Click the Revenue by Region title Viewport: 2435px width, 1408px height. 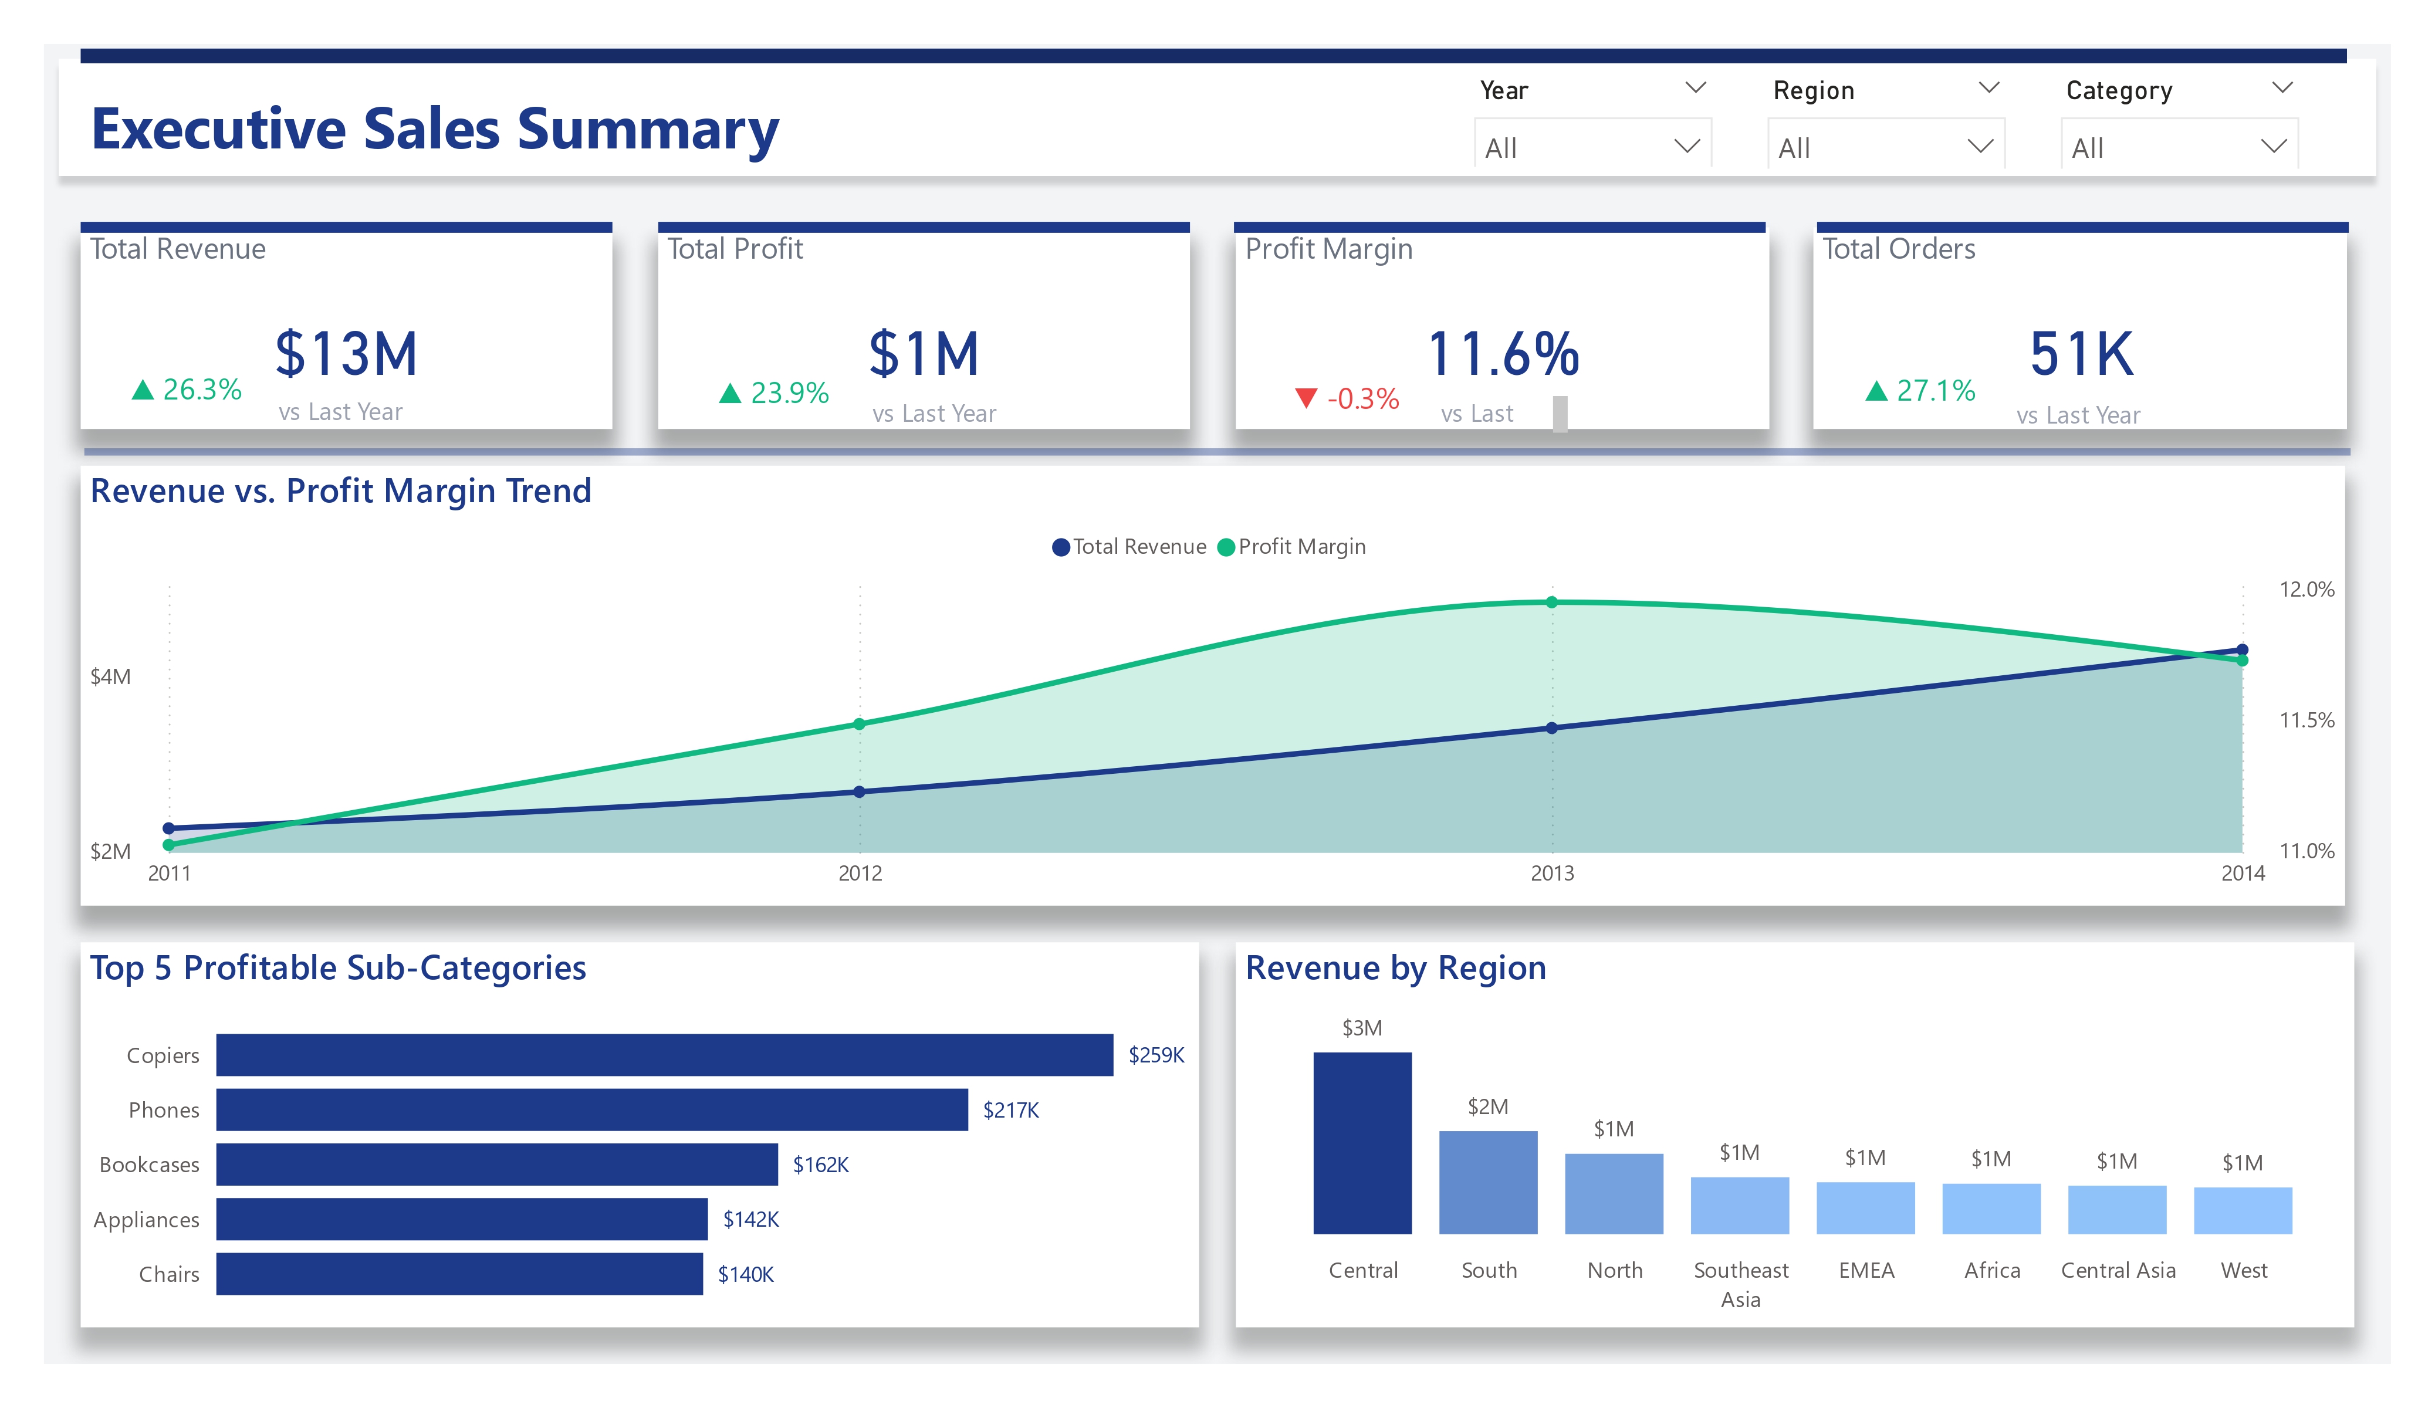(1395, 969)
